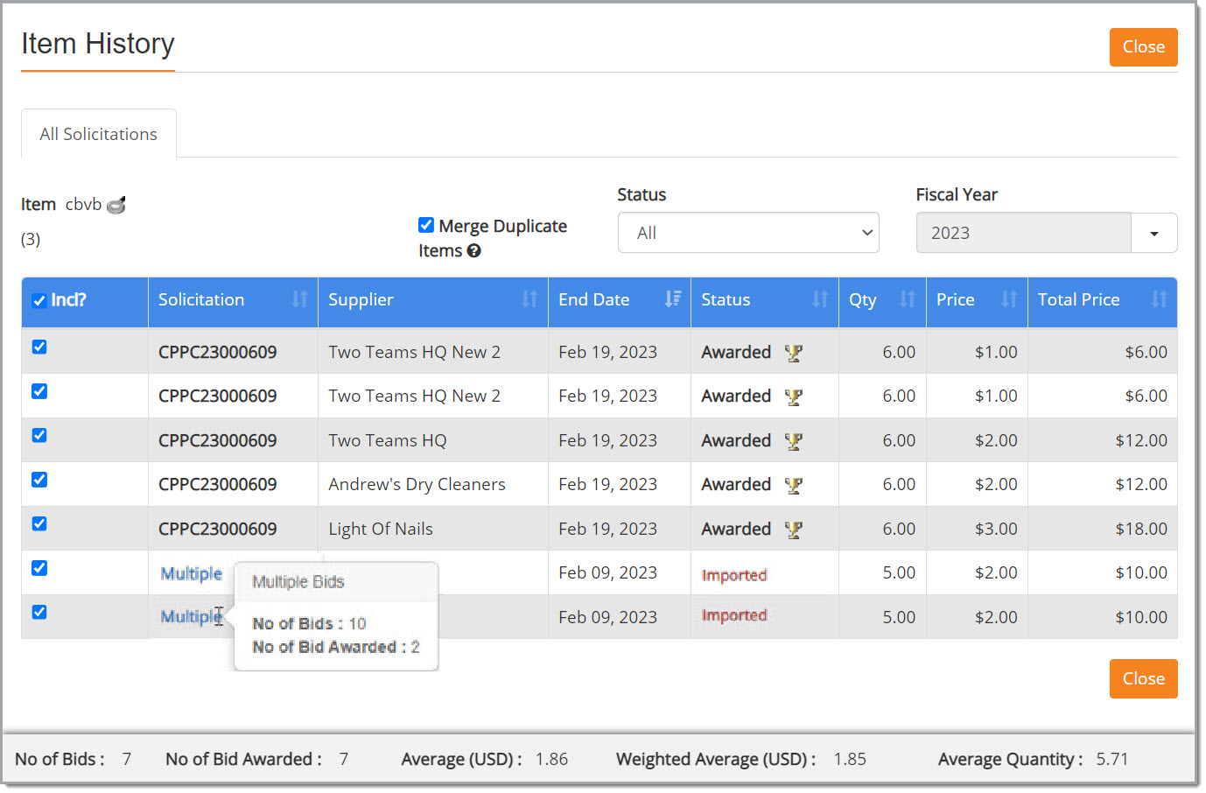Sort by Qty column arrows
1206x793 pixels.
pos(907,298)
